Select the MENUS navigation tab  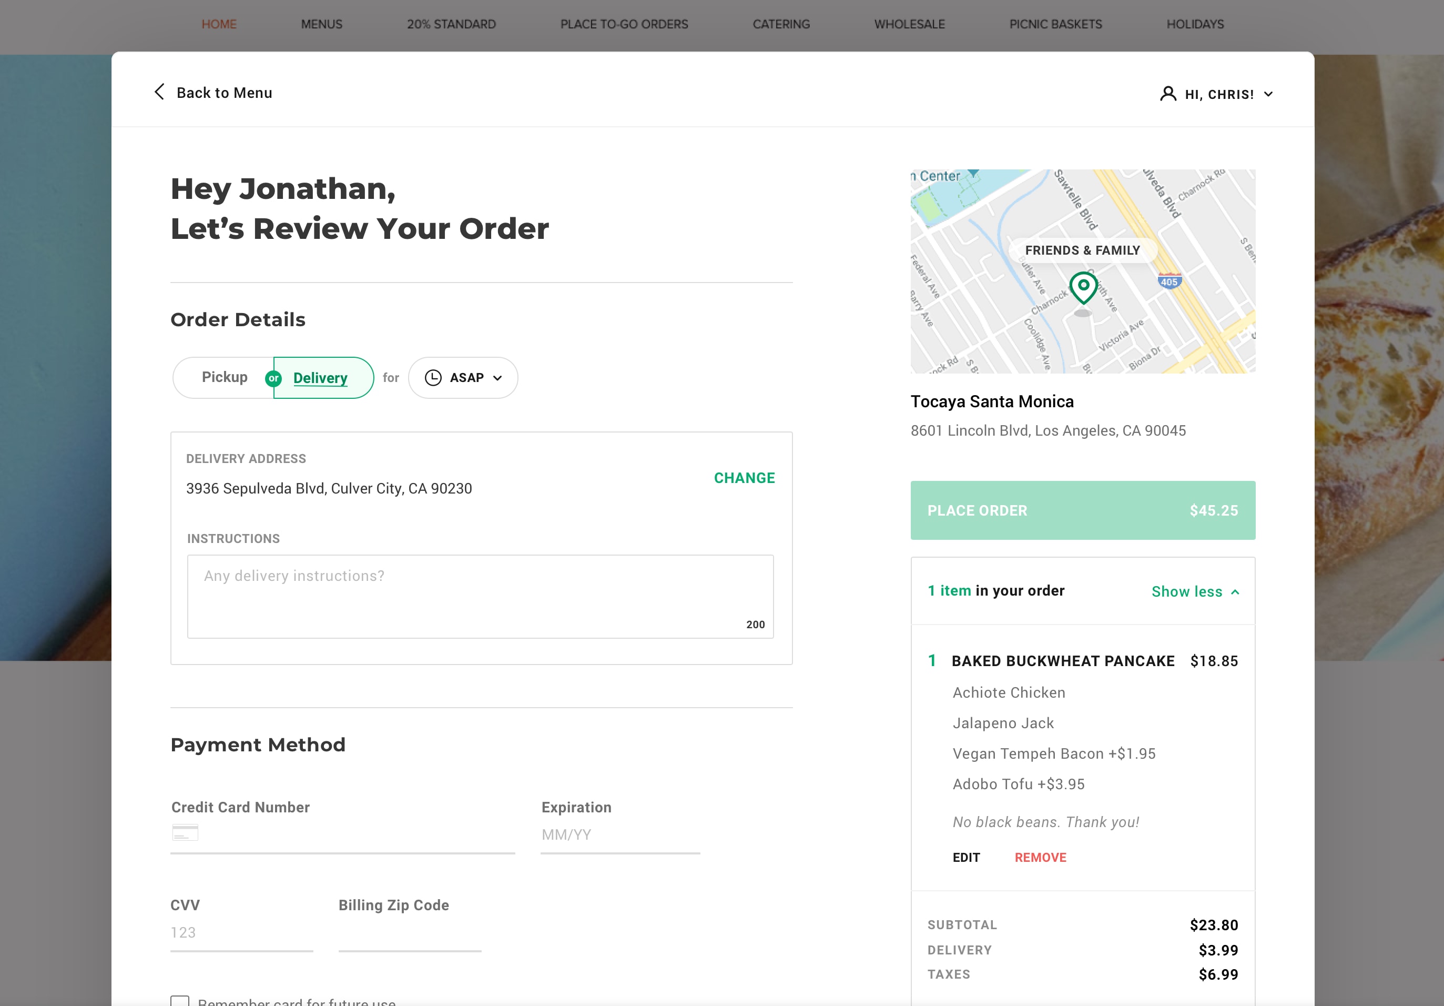[x=320, y=23]
